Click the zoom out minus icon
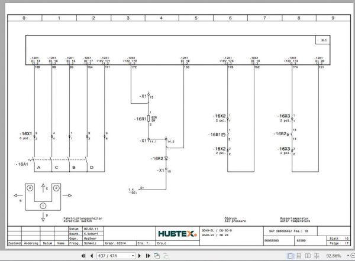355x261 pixels. point(353,256)
